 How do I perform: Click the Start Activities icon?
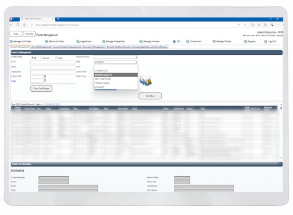47,42
